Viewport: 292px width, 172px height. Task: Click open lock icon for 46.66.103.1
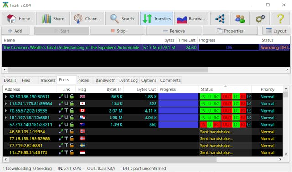point(72,132)
